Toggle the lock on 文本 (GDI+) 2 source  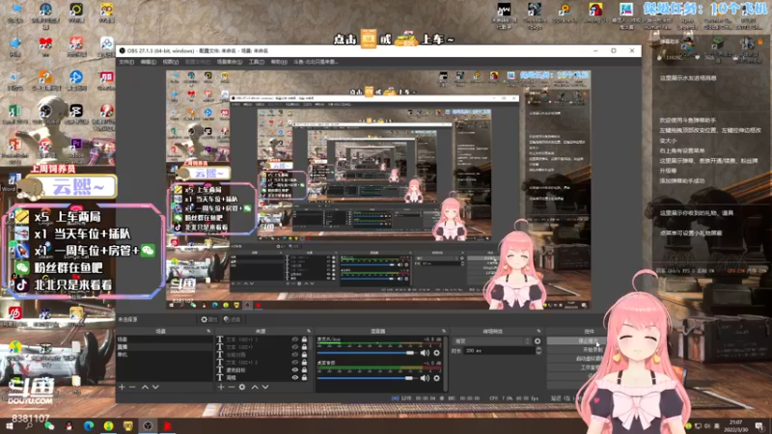304,363
